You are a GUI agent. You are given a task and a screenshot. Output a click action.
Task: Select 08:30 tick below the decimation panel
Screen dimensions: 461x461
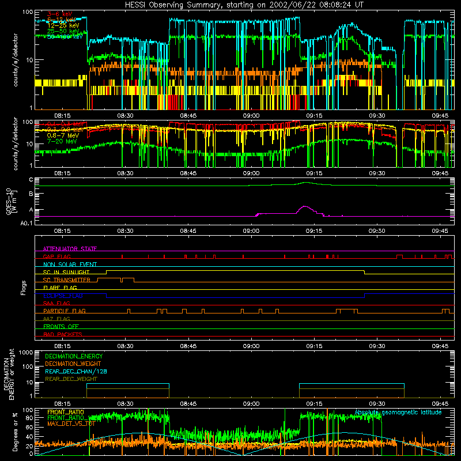[x=125, y=404]
